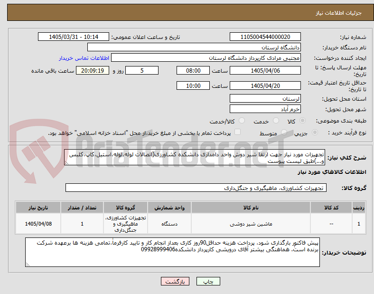374x294 pixels.
Task: Click the price validity date 1405/04/20
Action: [x=265, y=85]
